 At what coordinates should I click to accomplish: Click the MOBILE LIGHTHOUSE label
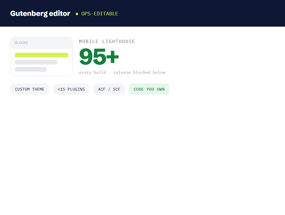[107, 41]
